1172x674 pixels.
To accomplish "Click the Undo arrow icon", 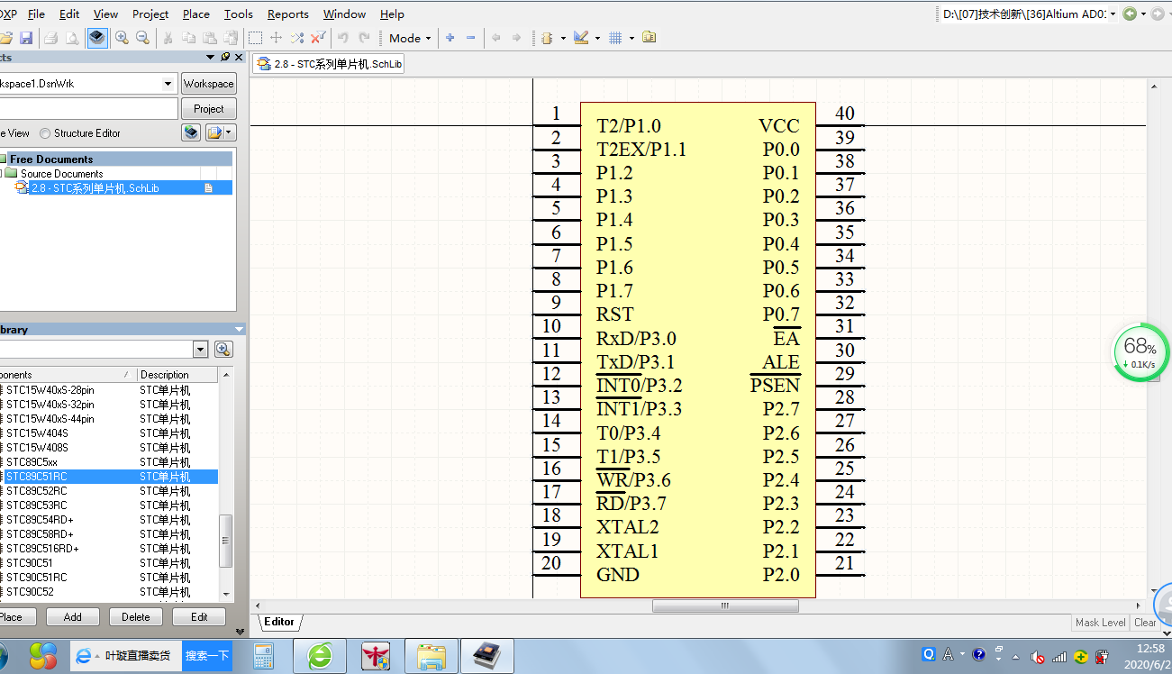I will [343, 38].
